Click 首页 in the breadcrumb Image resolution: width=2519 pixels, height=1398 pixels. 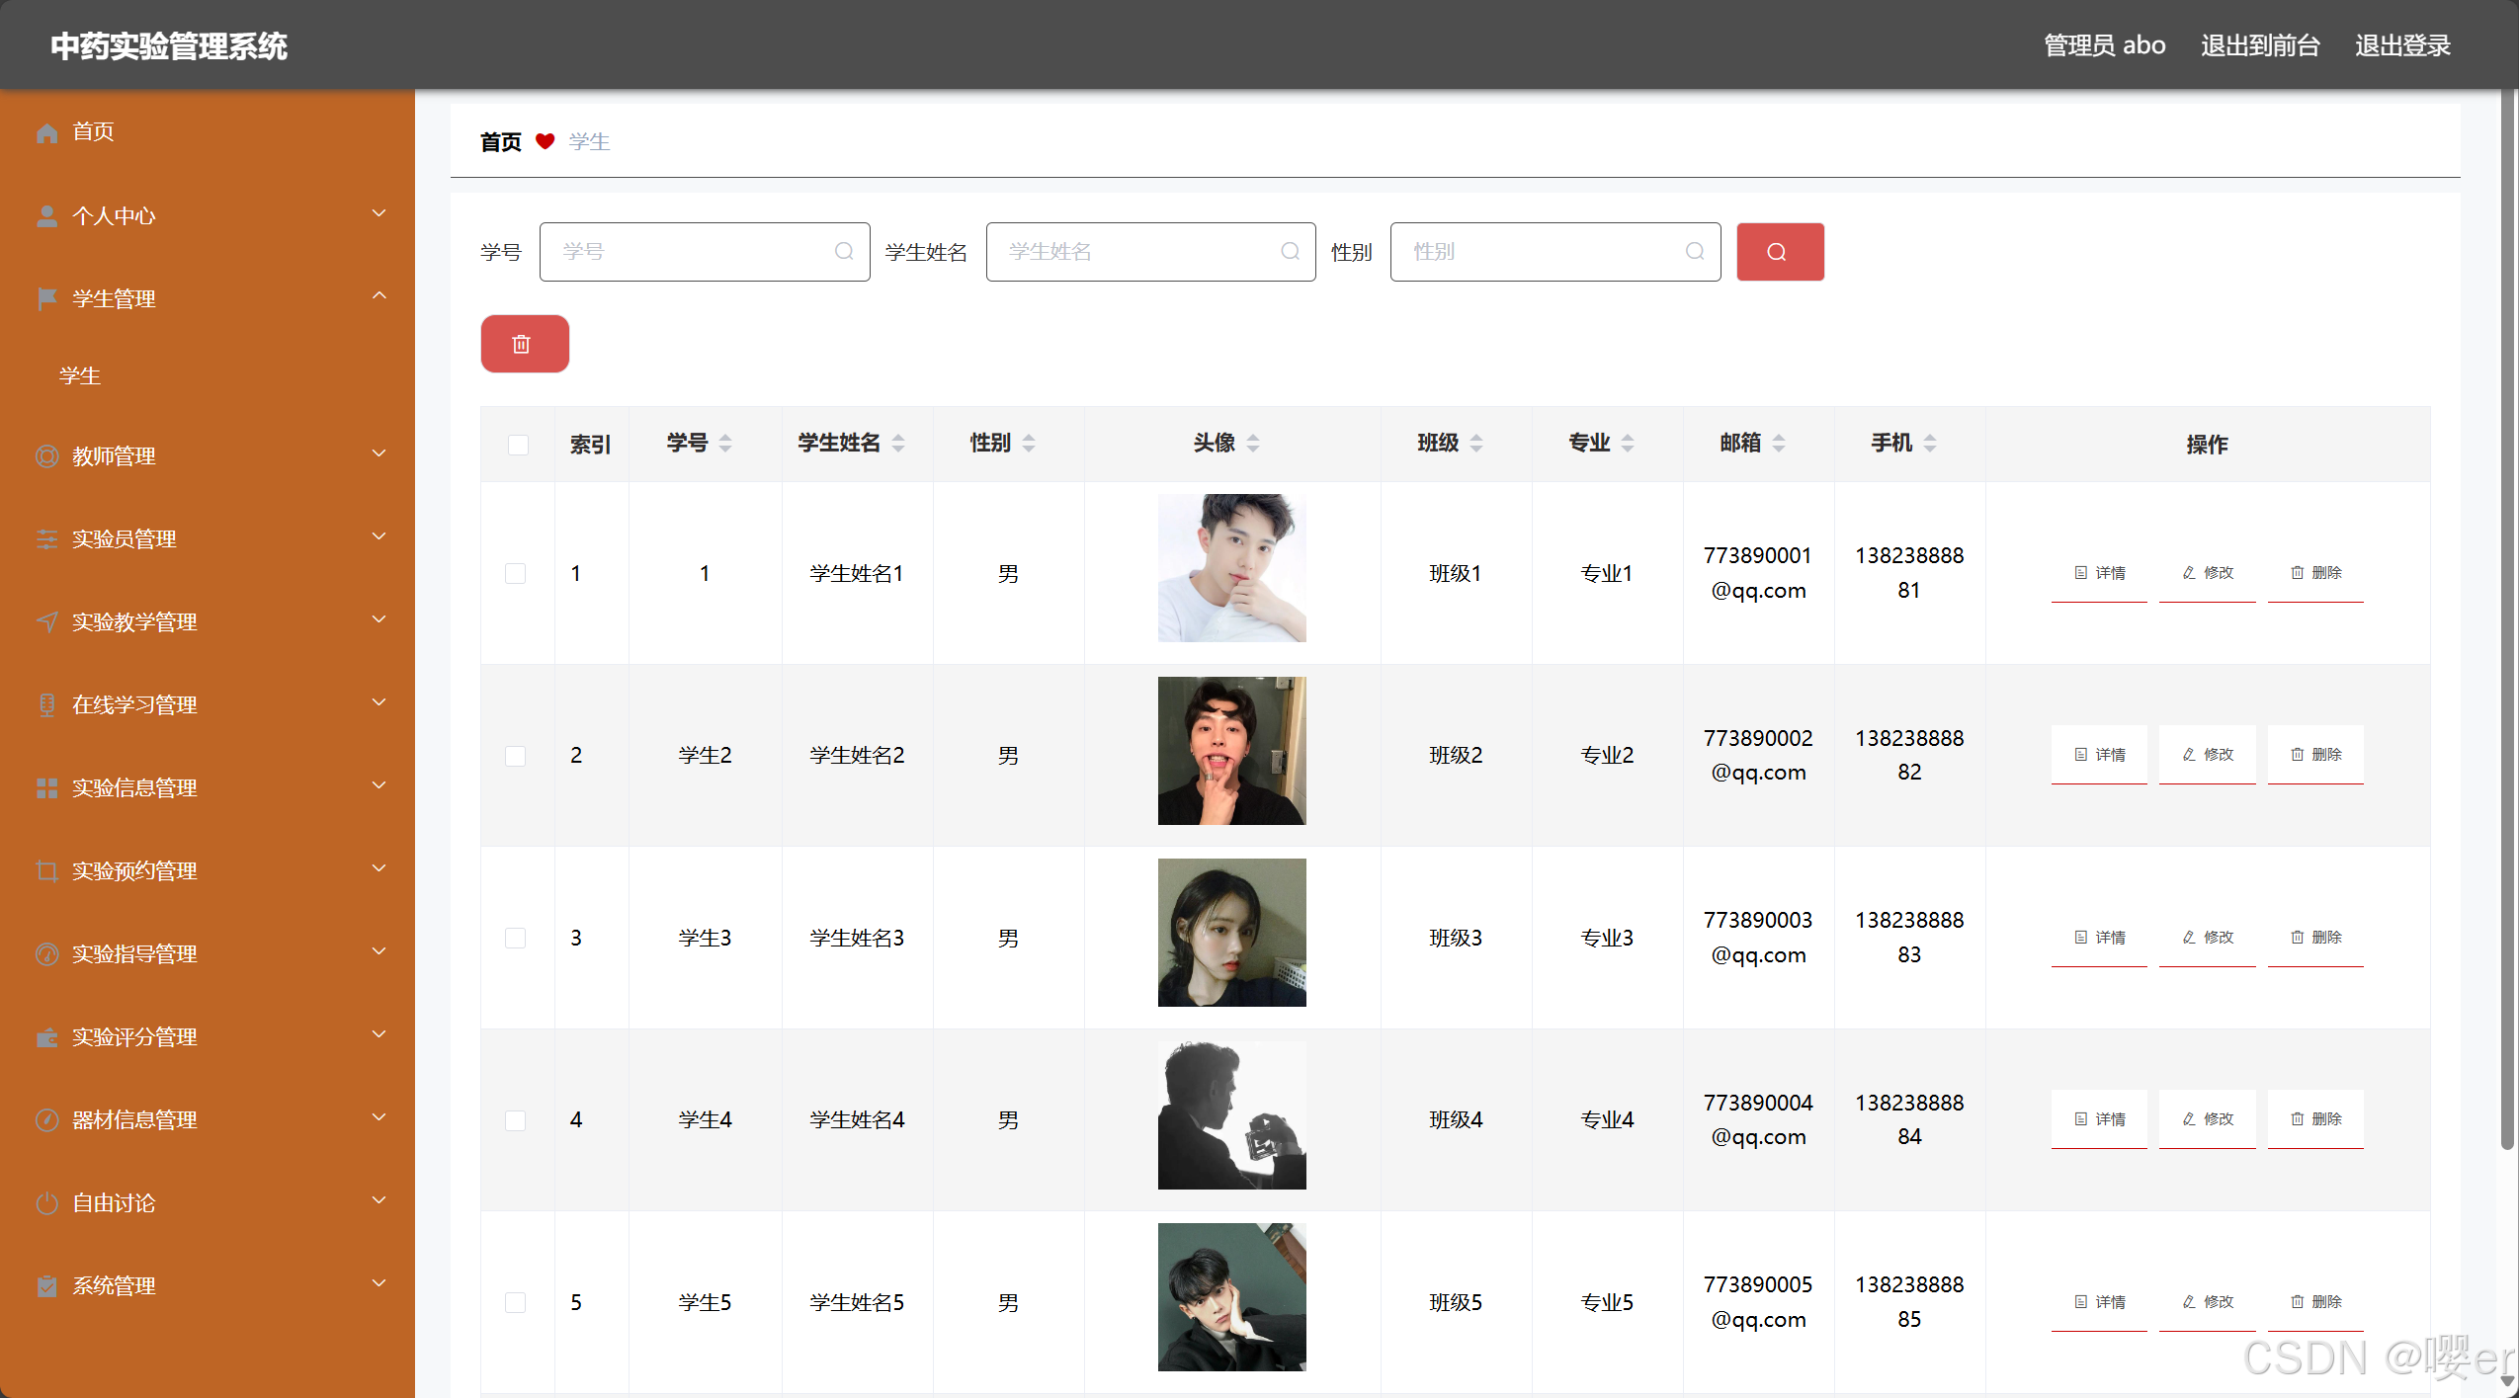(501, 142)
